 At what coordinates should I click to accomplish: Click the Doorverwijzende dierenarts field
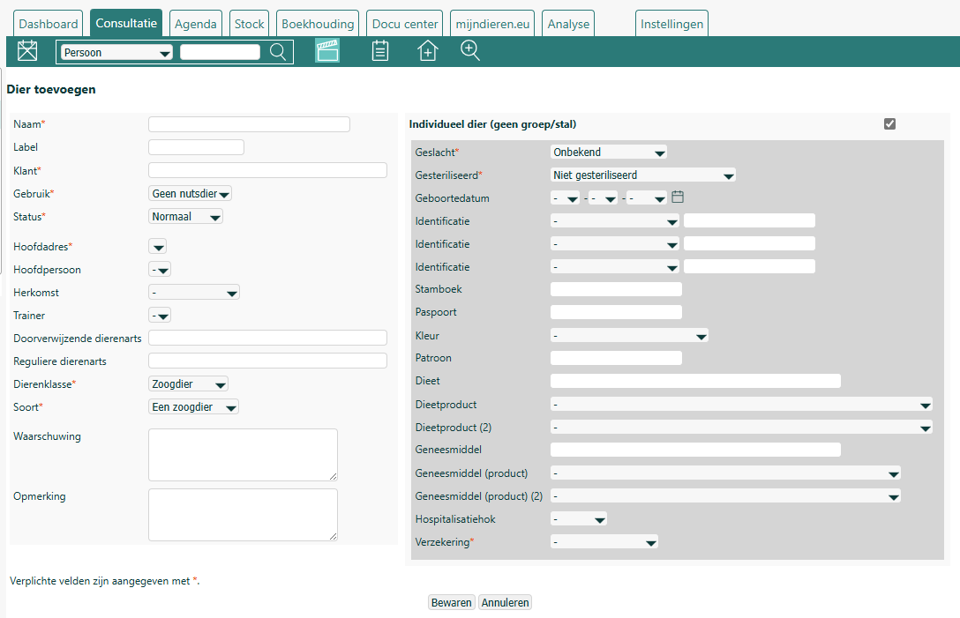click(267, 338)
